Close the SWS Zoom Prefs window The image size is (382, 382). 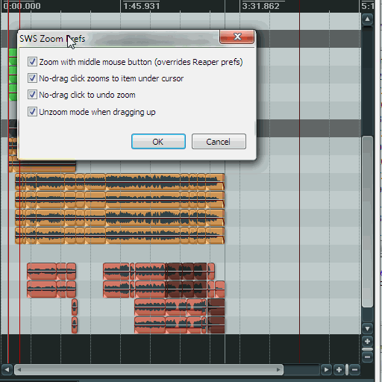click(x=237, y=37)
